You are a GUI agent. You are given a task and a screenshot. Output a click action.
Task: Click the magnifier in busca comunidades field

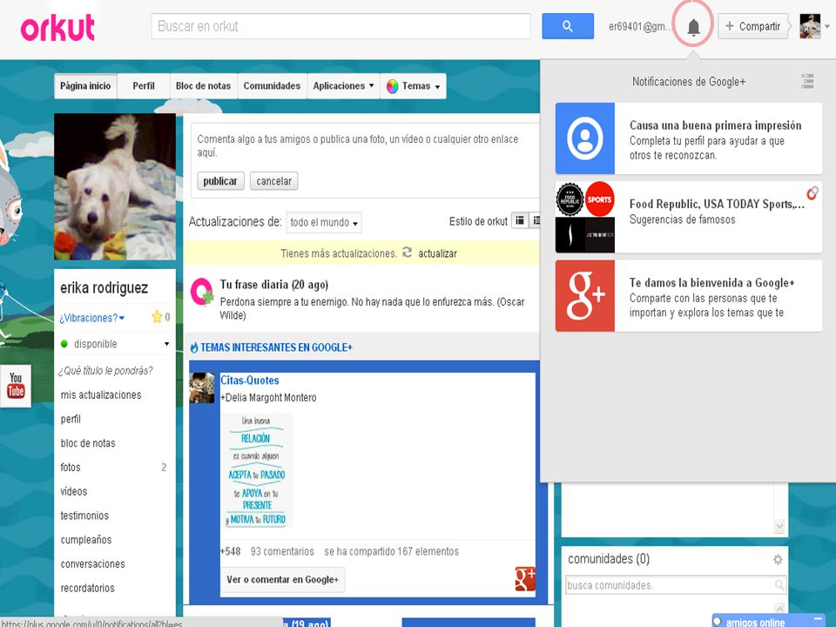[x=779, y=585]
